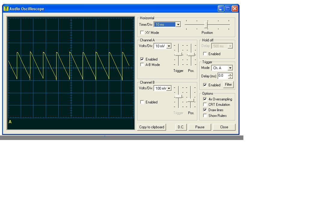Image resolution: width=321 pixels, height=208 pixels.
Task: Uncheck 4x Oversampling option
Action: pyautogui.click(x=205, y=99)
